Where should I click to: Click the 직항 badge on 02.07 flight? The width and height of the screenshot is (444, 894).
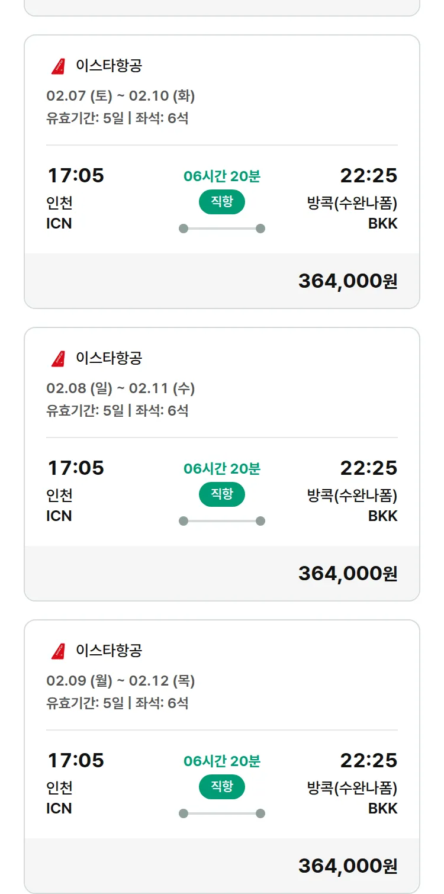222,202
